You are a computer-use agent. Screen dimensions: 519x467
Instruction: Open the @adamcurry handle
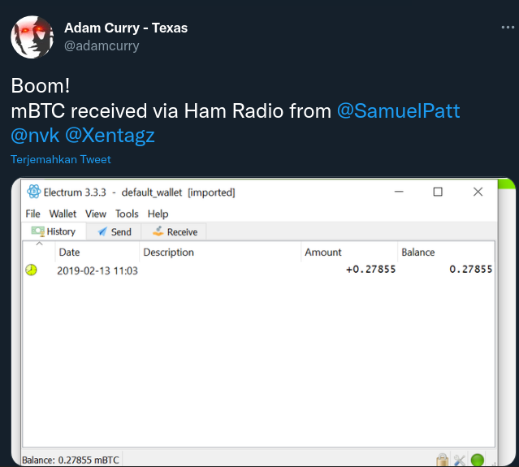102,45
